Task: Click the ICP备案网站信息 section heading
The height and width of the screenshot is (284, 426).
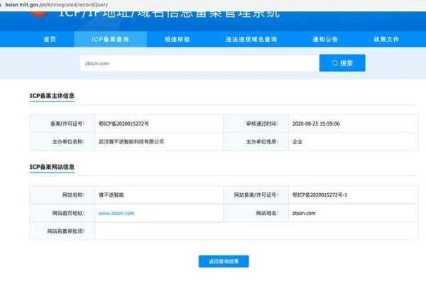Action: (x=52, y=167)
